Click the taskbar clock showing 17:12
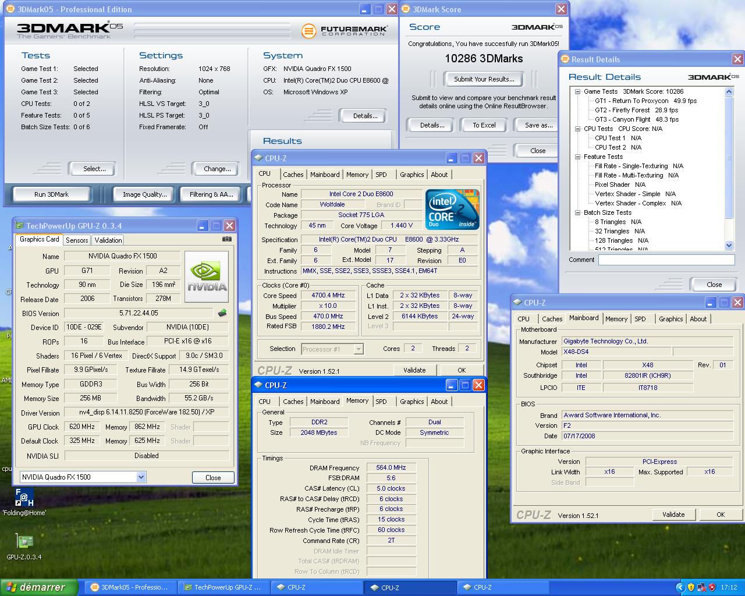The width and height of the screenshot is (745, 596). [x=729, y=587]
